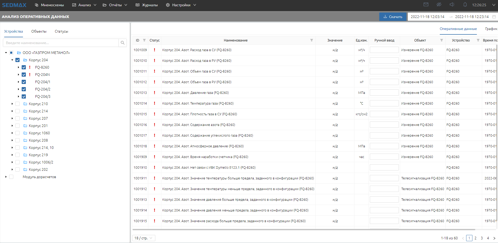The image size is (498, 243).
Task: Check the Корпус 210 checkbox
Action: point(17,104)
